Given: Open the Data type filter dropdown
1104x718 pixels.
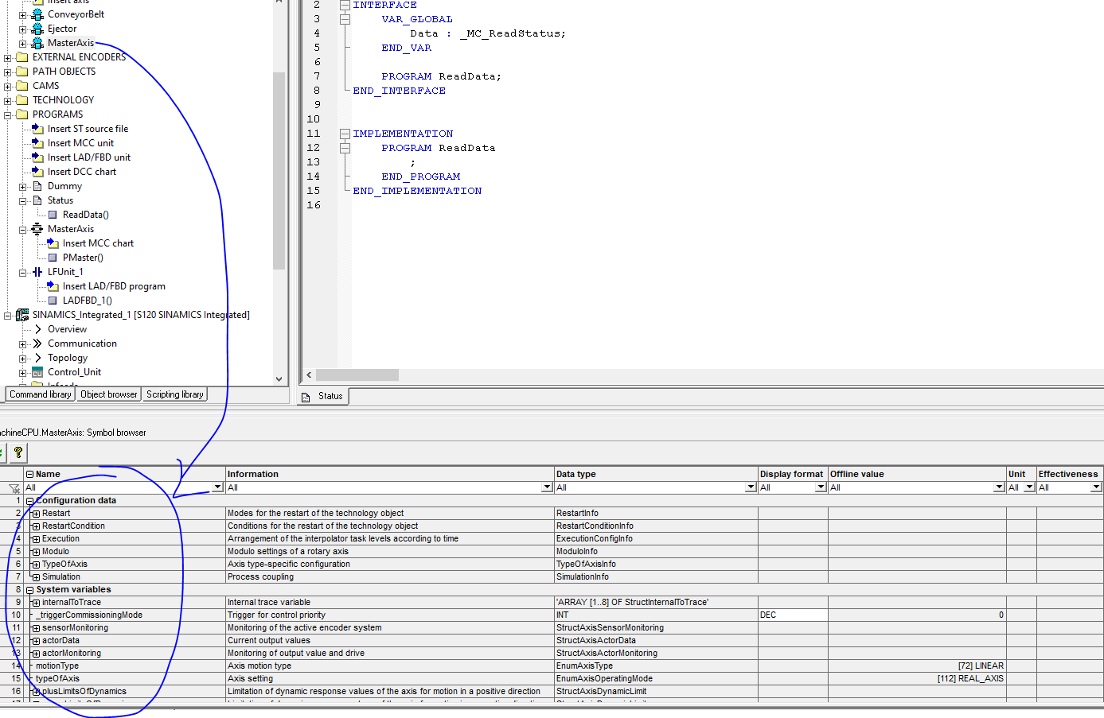Looking at the screenshot, I should (x=751, y=487).
